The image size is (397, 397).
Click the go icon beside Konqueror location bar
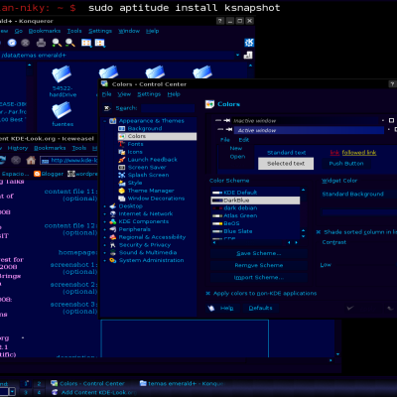coord(248,56)
